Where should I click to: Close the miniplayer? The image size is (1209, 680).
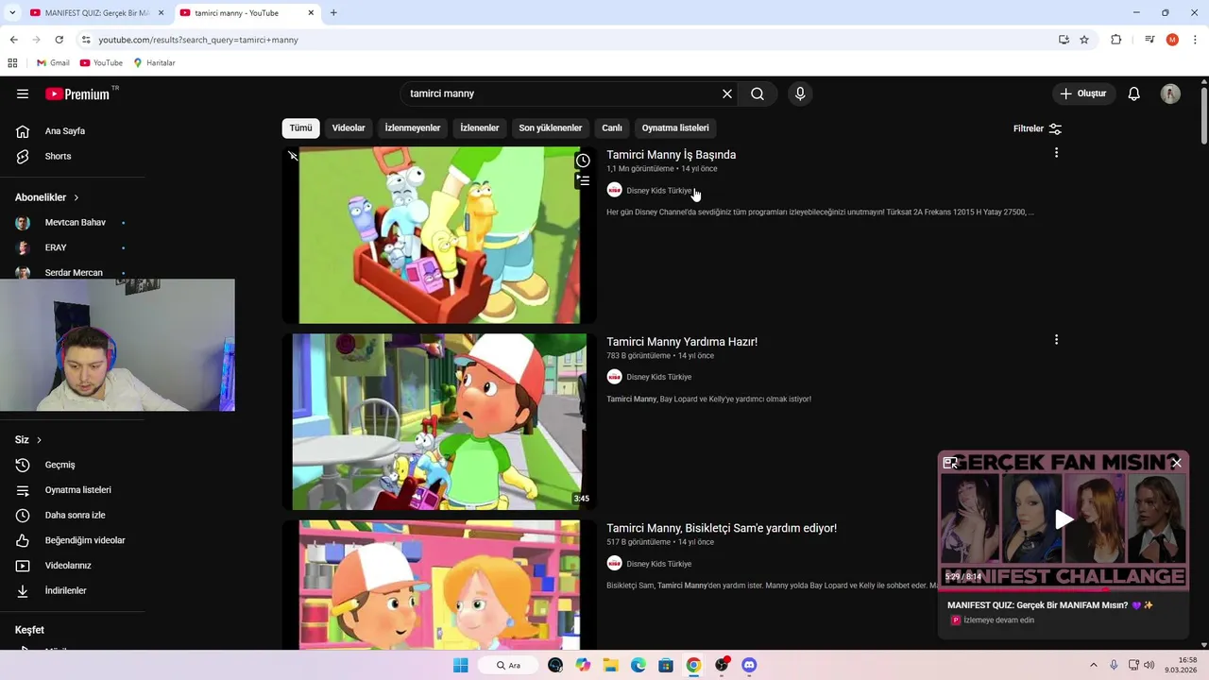pos(1176,463)
